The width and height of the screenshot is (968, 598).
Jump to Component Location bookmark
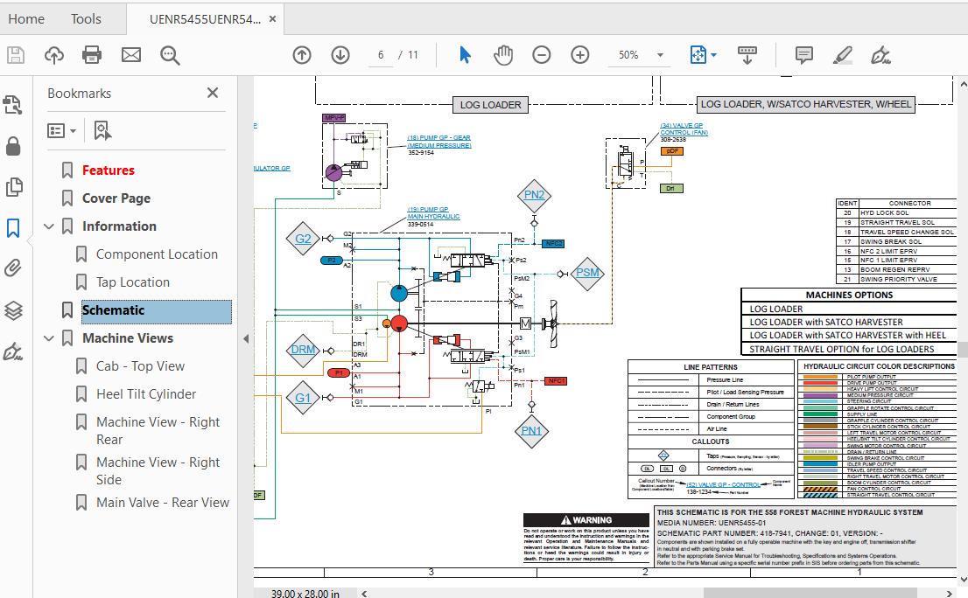[x=157, y=254]
